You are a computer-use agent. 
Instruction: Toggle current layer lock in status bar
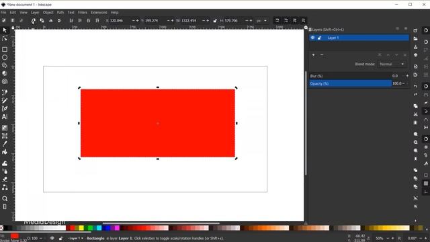60,238
